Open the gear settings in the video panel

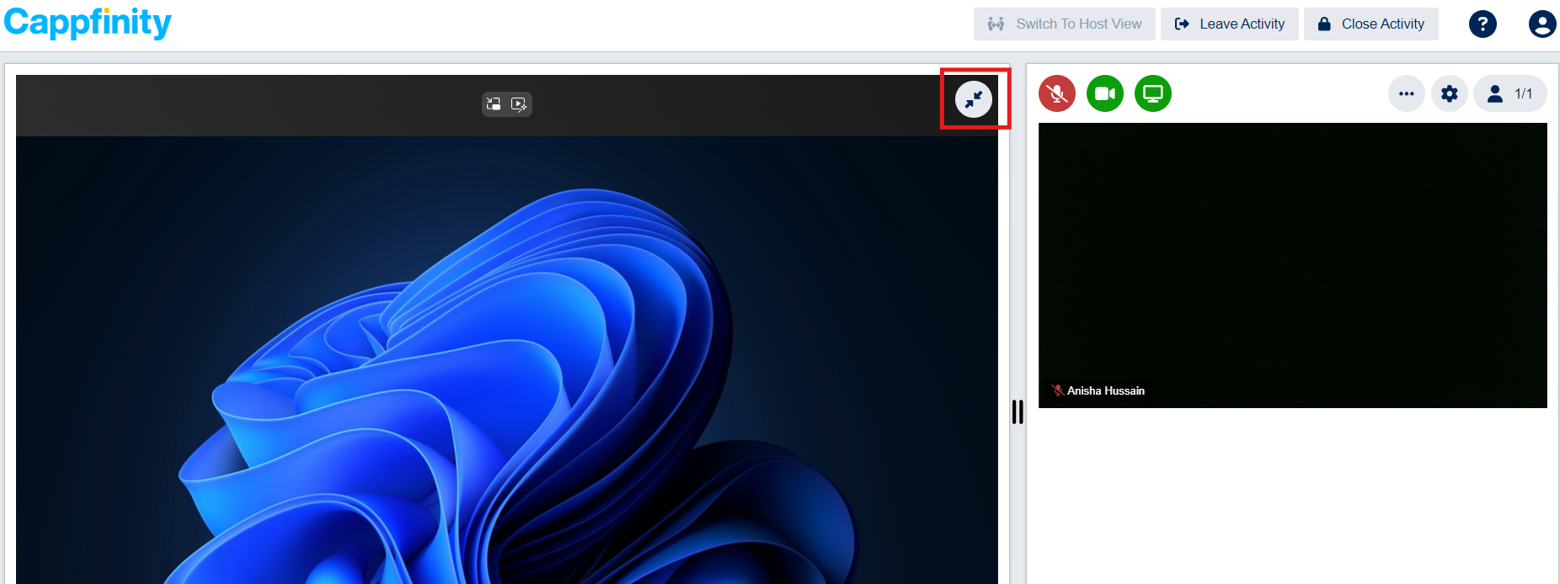pyautogui.click(x=1450, y=93)
